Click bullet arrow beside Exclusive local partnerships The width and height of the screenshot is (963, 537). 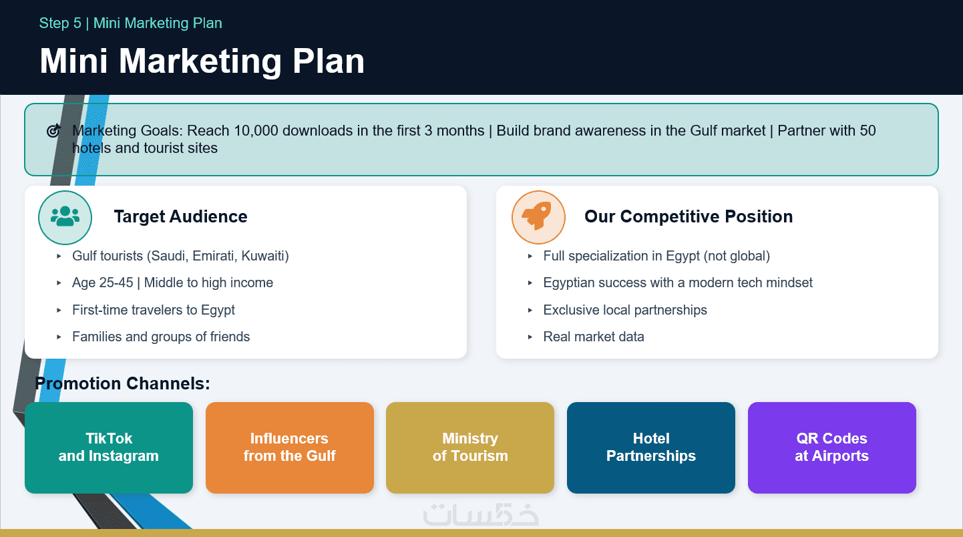(530, 310)
